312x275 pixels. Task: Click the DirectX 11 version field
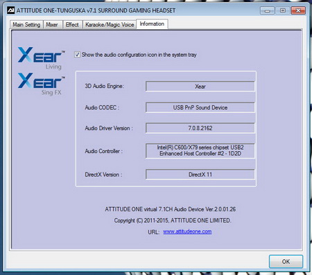coord(200,175)
